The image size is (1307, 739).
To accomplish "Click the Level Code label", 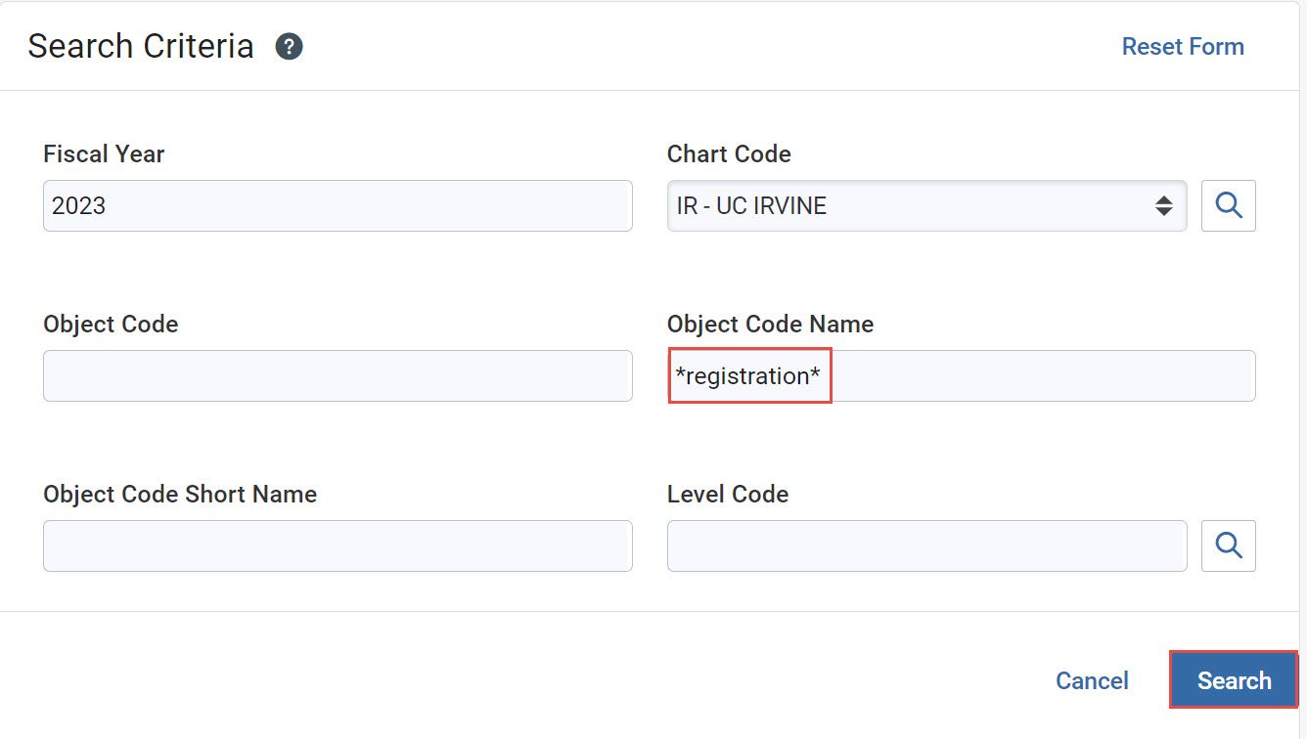I will pyautogui.click(x=728, y=495).
